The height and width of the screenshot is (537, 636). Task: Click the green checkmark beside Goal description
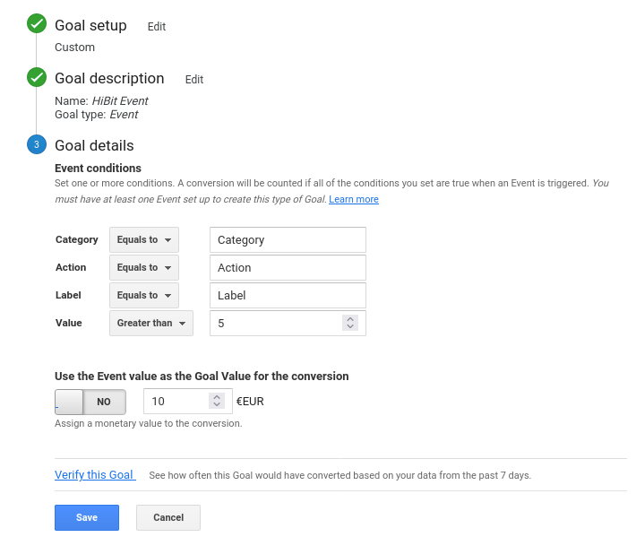pyautogui.click(x=37, y=77)
